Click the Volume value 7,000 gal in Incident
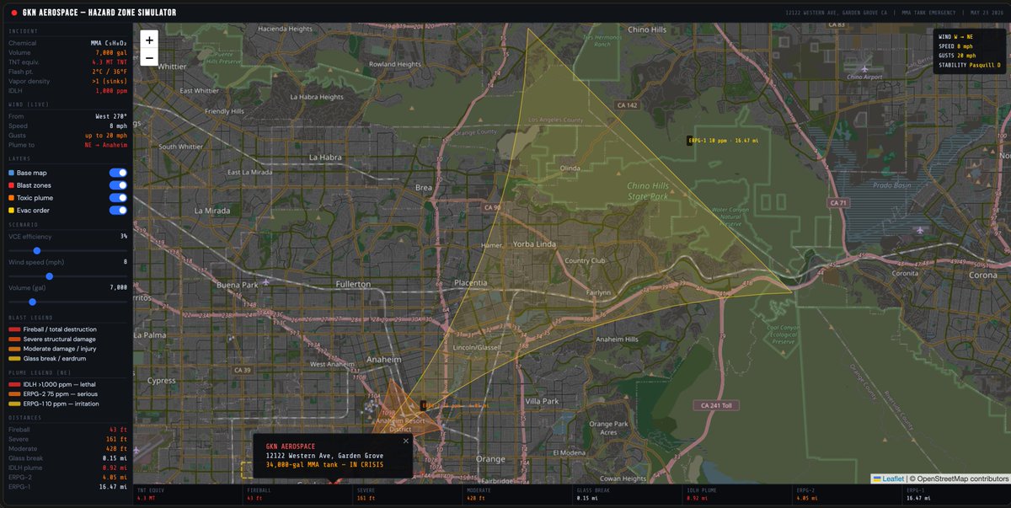The height and width of the screenshot is (508, 1011). pyautogui.click(x=112, y=52)
